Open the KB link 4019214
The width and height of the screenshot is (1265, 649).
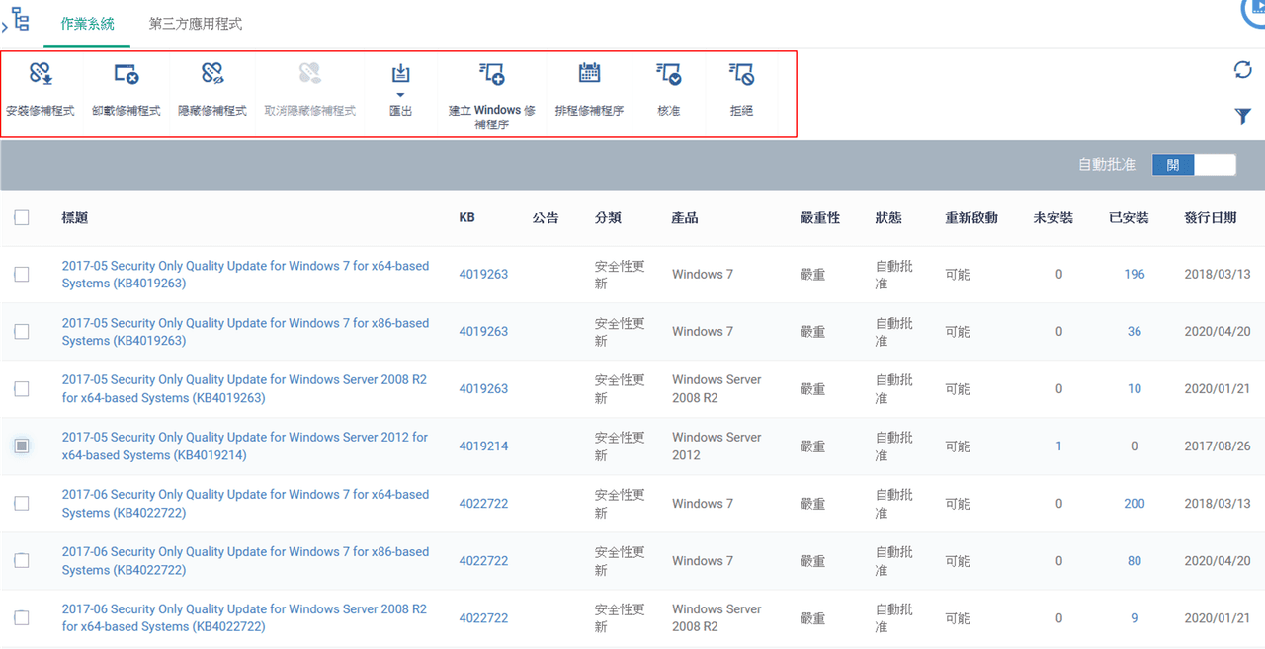click(x=483, y=446)
